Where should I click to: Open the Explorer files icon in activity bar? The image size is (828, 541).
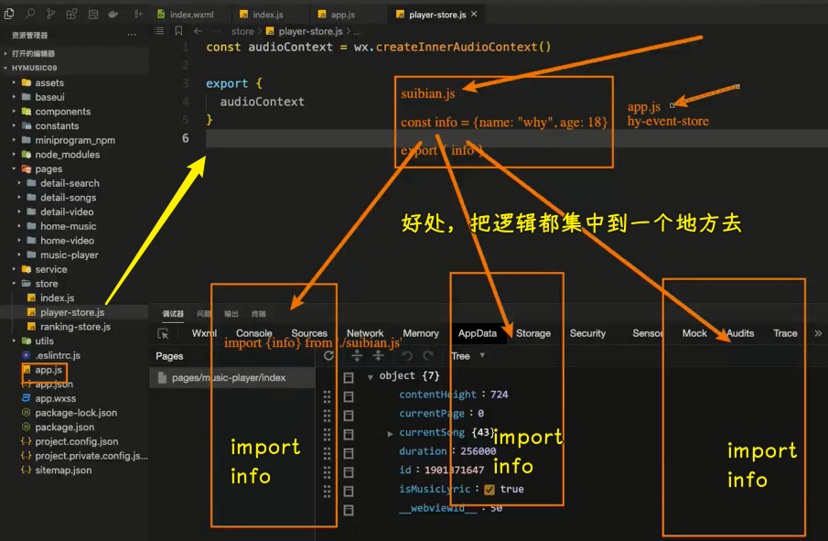9,15
